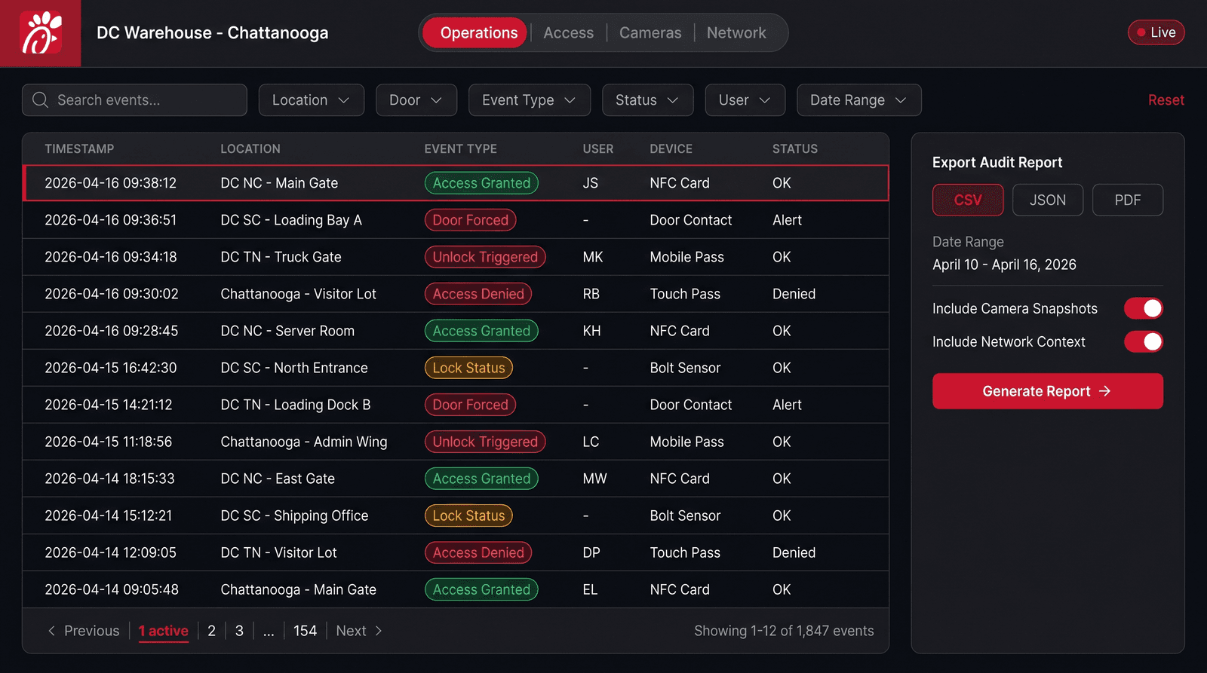Click the DEVICE column header

(x=671, y=149)
